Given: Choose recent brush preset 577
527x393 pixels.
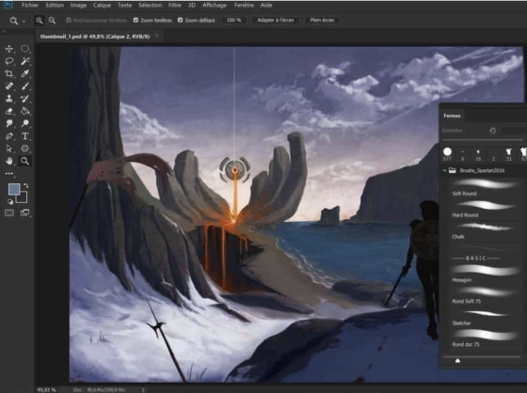Looking at the screenshot, I should coord(447,154).
